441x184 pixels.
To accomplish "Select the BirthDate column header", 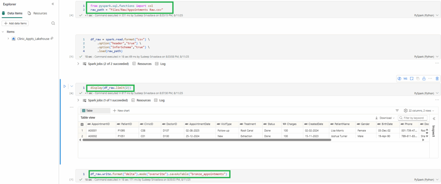I will [387, 124].
